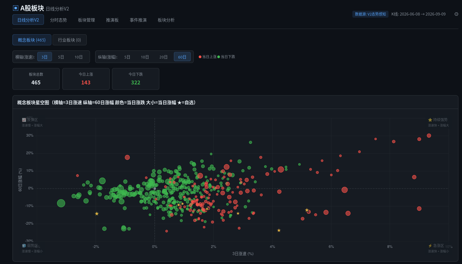The image size is (462, 264).
Task: Click the 今日下跌 322 stat card
Action: (136, 79)
